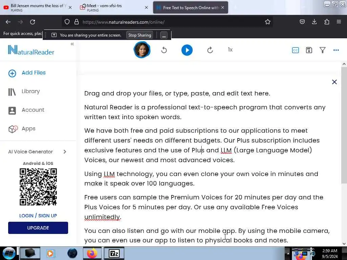Open Apps in the sidebar
Image resolution: width=347 pixels, height=260 pixels.
(x=22, y=129)
